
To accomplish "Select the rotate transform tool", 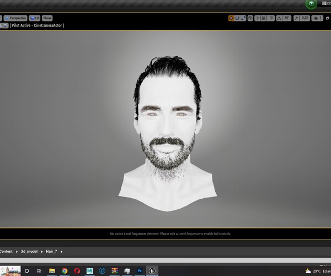I will tap(237, 18).
